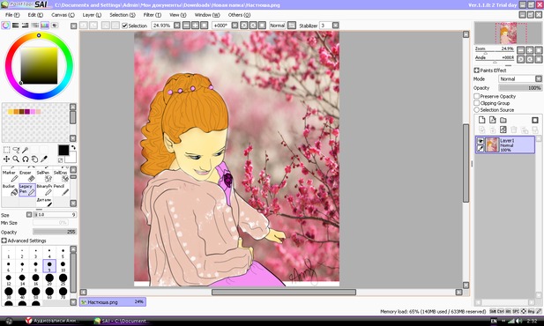Screen dimensions: 544x326
Task: Open the Filter menu
Action: [153, 15]
